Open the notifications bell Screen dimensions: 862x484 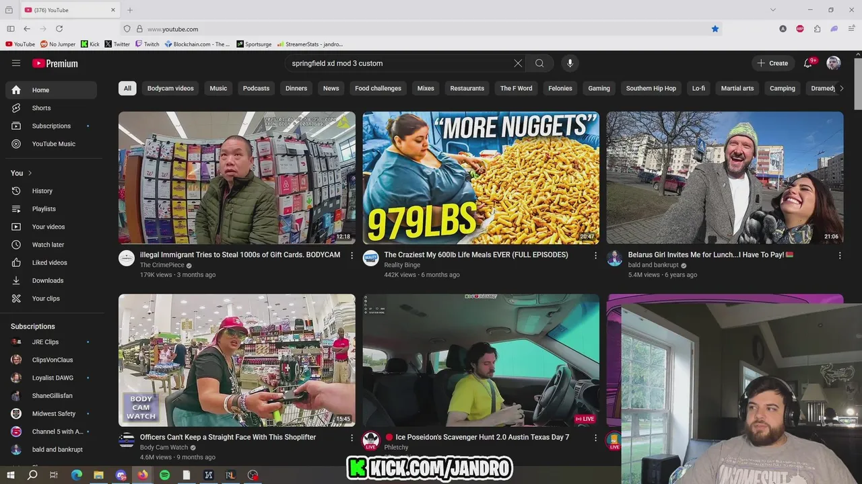[807, 63]
